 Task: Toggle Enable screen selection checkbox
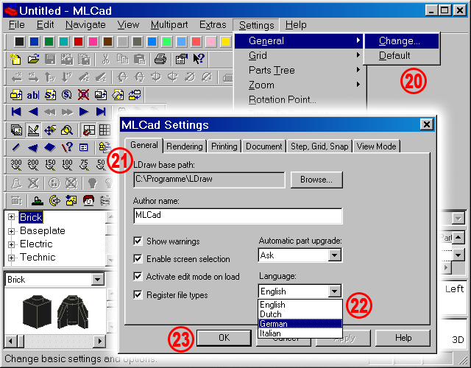138,258
